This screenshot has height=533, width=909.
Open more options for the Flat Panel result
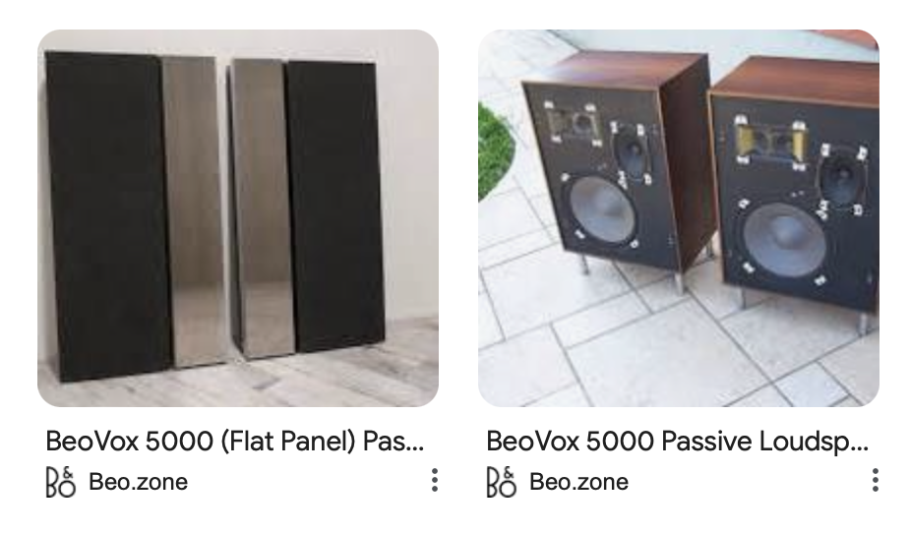click(434, 480)
